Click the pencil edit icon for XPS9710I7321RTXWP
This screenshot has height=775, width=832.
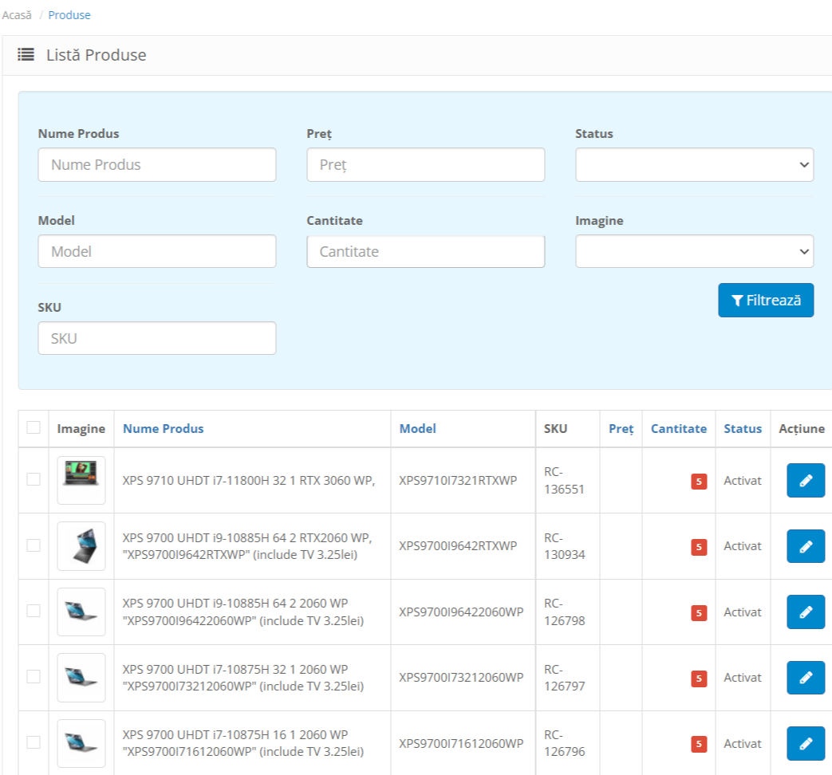[x=806, y=481]
